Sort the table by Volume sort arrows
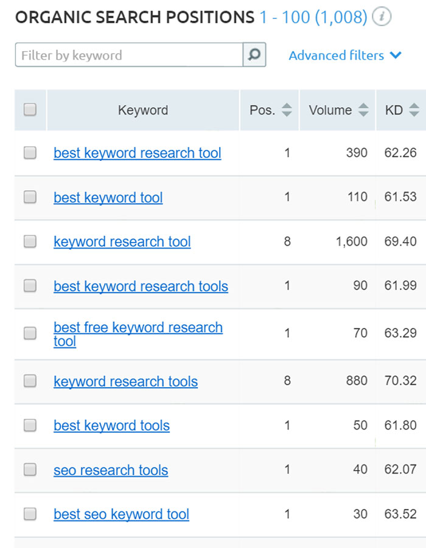 pyautogui.click(x=365, y=110)
